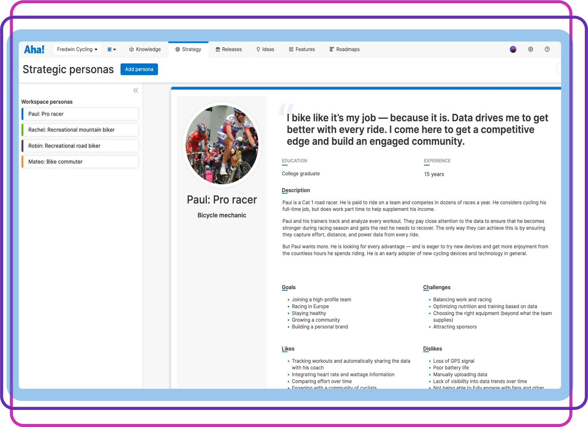The image size is (588, 427).
Task: Go to the Releases tab
Action: click(229, 50)
